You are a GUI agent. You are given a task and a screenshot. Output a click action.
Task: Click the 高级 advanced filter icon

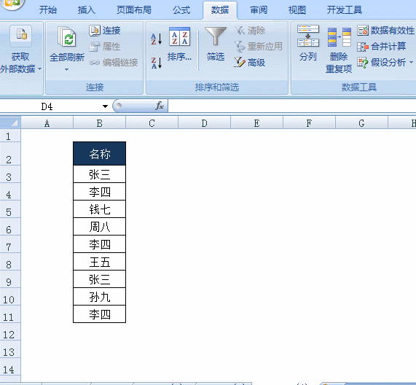(239, 63)
